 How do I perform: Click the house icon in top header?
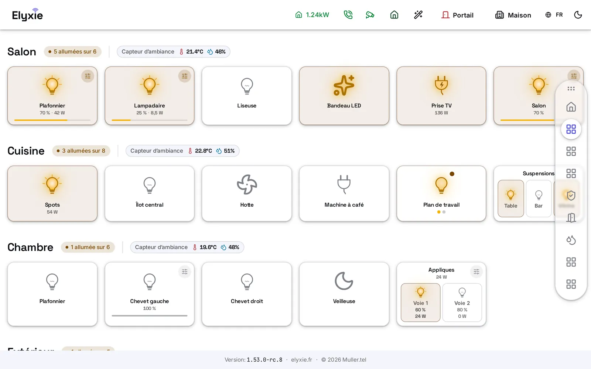tap(394, 15)
